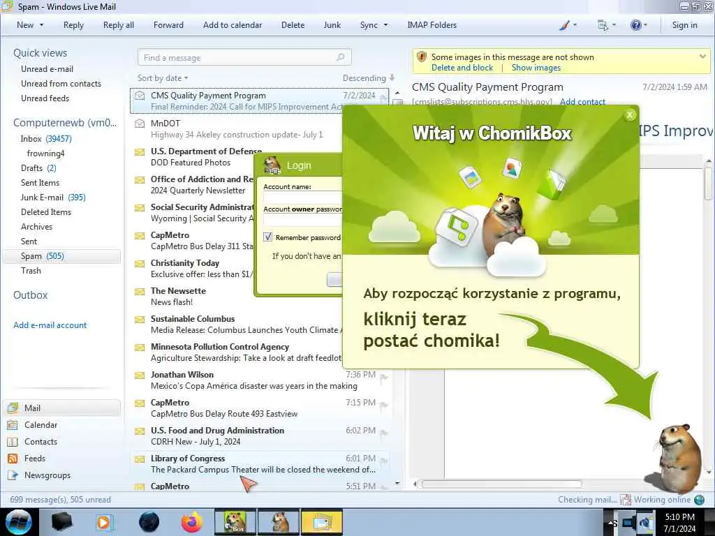This screenshot has height=536, width=715.
Task: Open the blue Help question mark icon
Action: [x=635, y=25]
